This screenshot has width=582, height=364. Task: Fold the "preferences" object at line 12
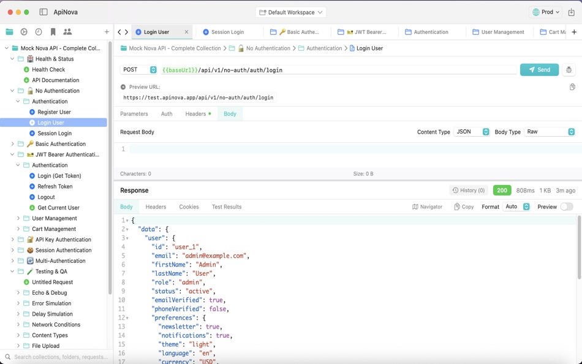pyautogui.click(x=127, y=318)
